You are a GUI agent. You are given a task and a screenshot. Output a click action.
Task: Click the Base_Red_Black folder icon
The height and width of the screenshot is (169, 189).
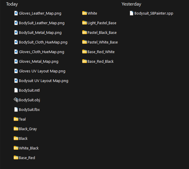85,61
